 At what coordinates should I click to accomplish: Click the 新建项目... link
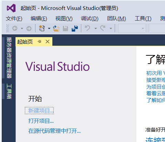(x=41, y=111)
